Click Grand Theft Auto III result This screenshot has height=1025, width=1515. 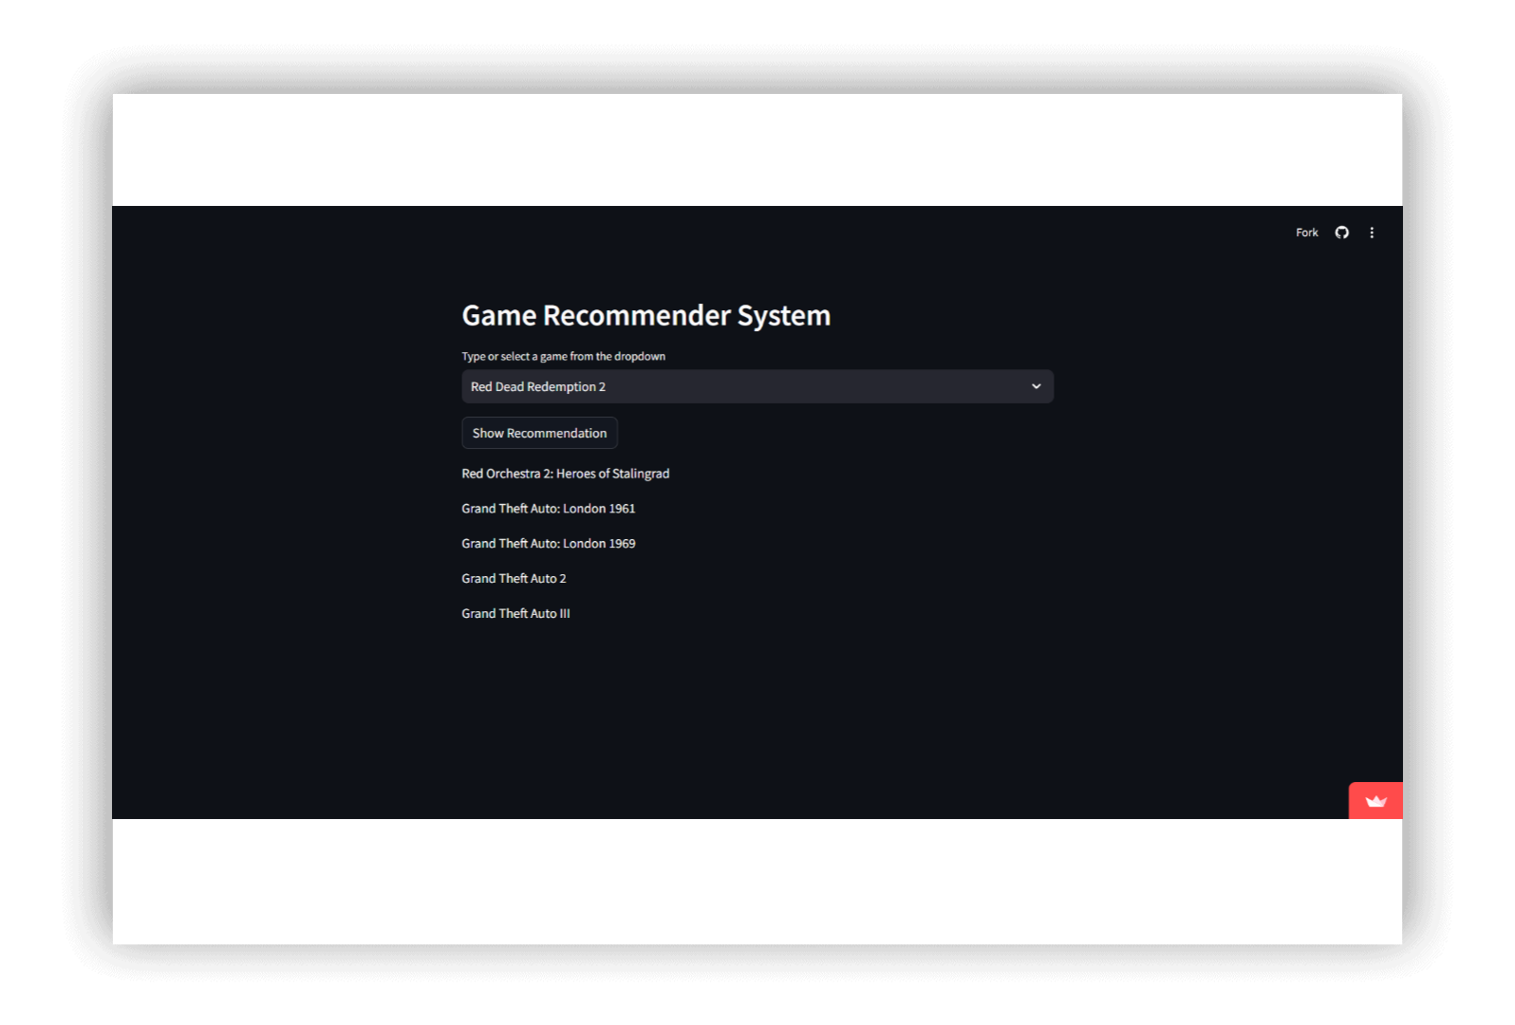(x=515, y=614)
